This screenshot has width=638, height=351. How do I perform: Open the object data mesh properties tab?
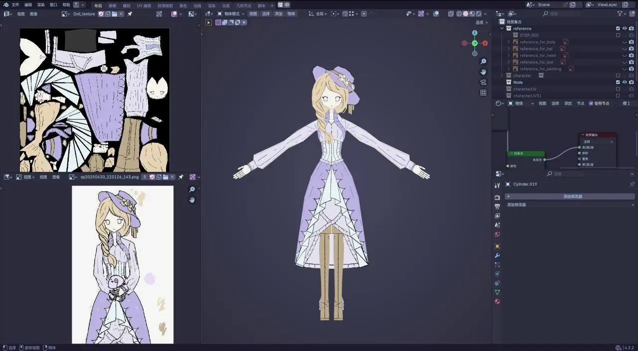(x=497, y=292)
